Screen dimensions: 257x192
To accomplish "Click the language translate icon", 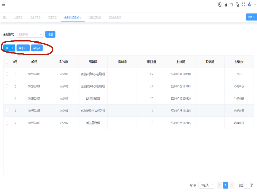I will point(238,4).
